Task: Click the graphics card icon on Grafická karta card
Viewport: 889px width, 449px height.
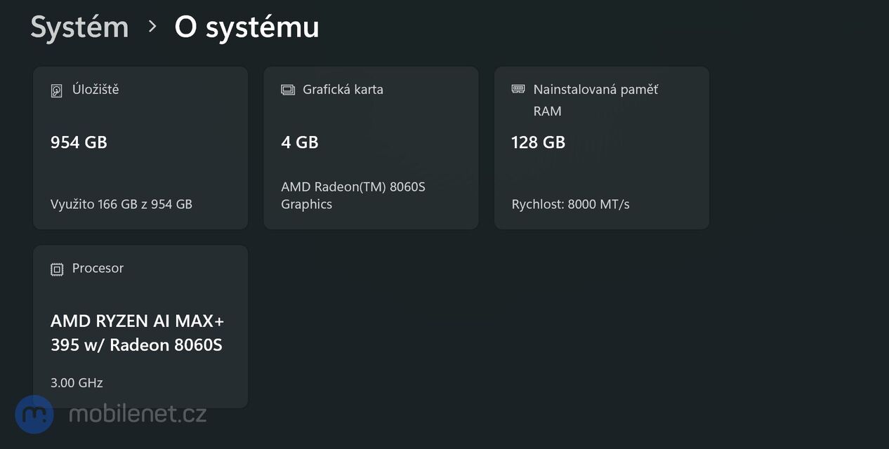Action: [288, 89]
